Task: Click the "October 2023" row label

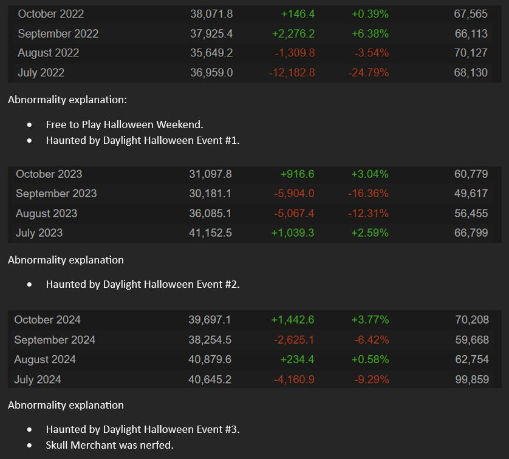Action: click(49, 174)
